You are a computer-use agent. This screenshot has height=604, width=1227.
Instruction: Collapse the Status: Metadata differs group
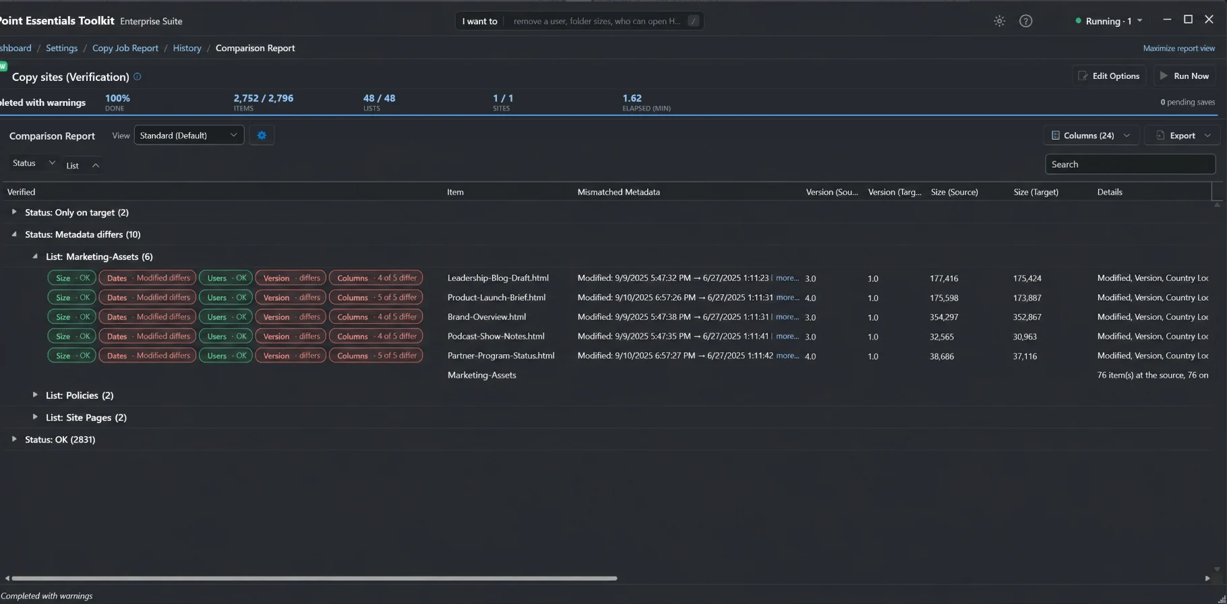click(14, 234)
